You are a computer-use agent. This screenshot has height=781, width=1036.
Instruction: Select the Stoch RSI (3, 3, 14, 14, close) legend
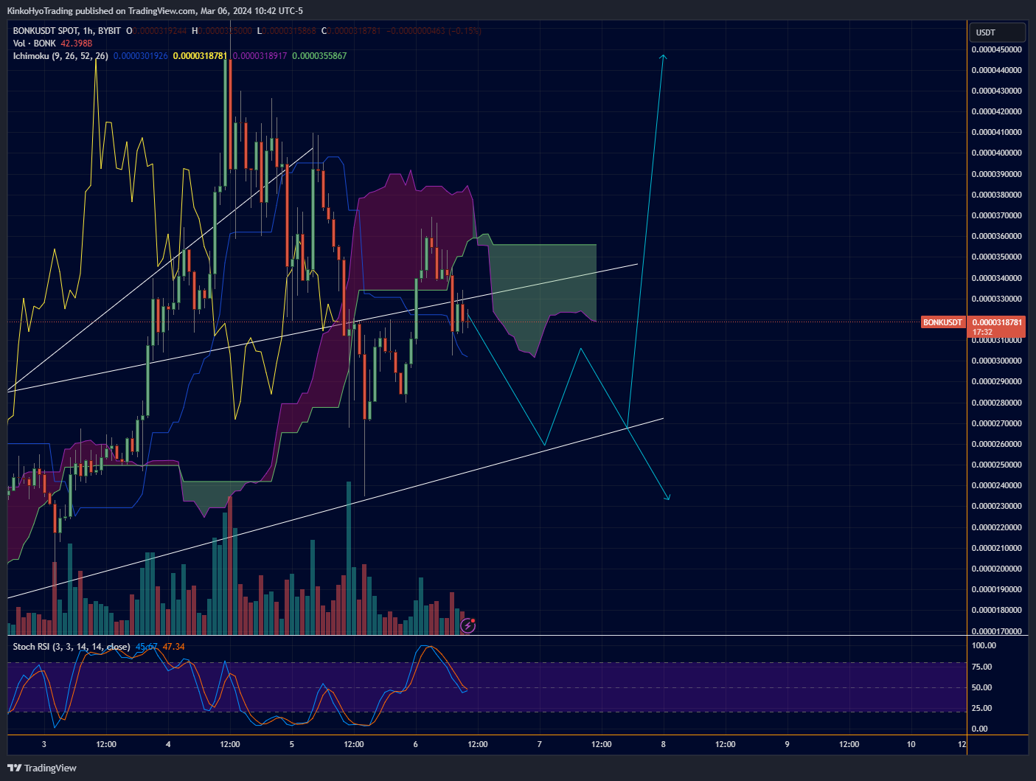click(x=72, y=647)
